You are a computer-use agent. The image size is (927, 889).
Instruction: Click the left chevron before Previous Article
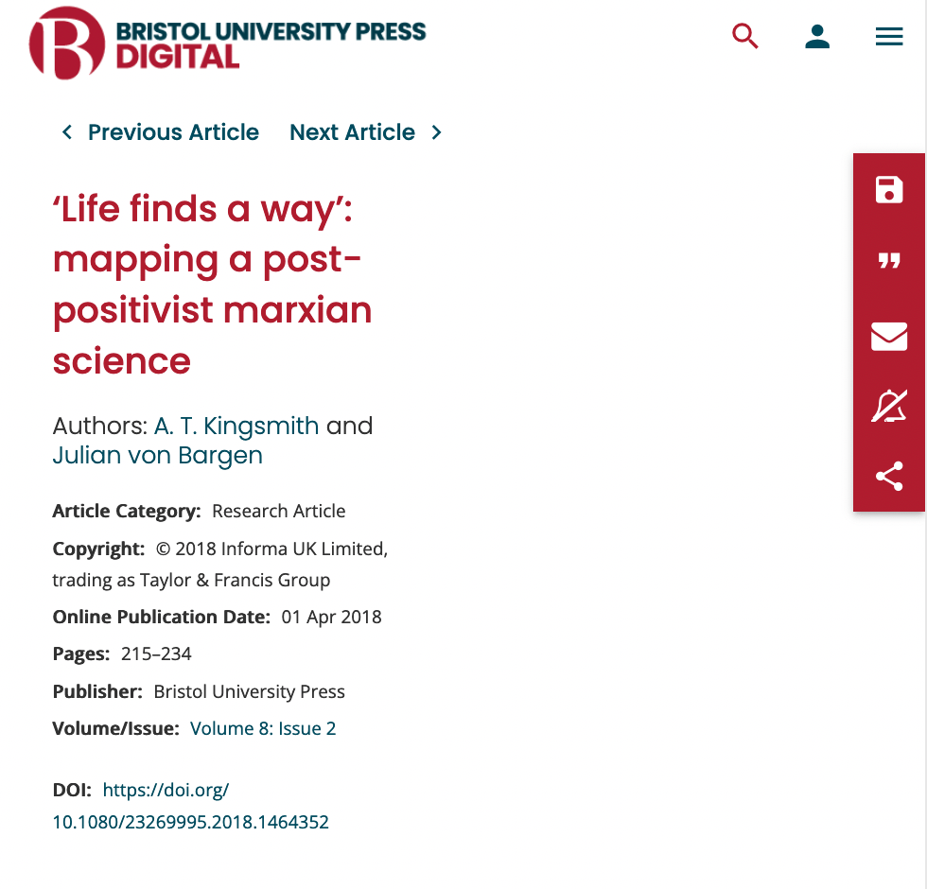click(66, 132)
